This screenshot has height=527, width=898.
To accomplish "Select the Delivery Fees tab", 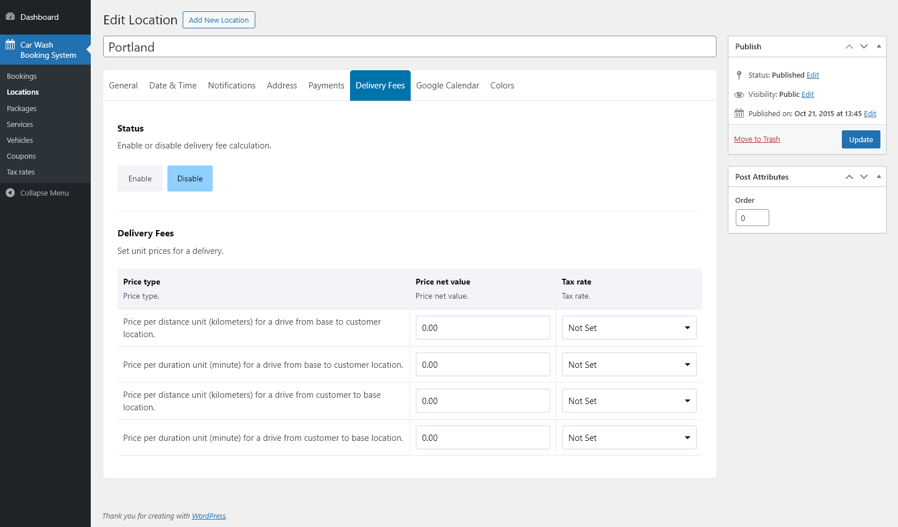I will click(380, 86).
